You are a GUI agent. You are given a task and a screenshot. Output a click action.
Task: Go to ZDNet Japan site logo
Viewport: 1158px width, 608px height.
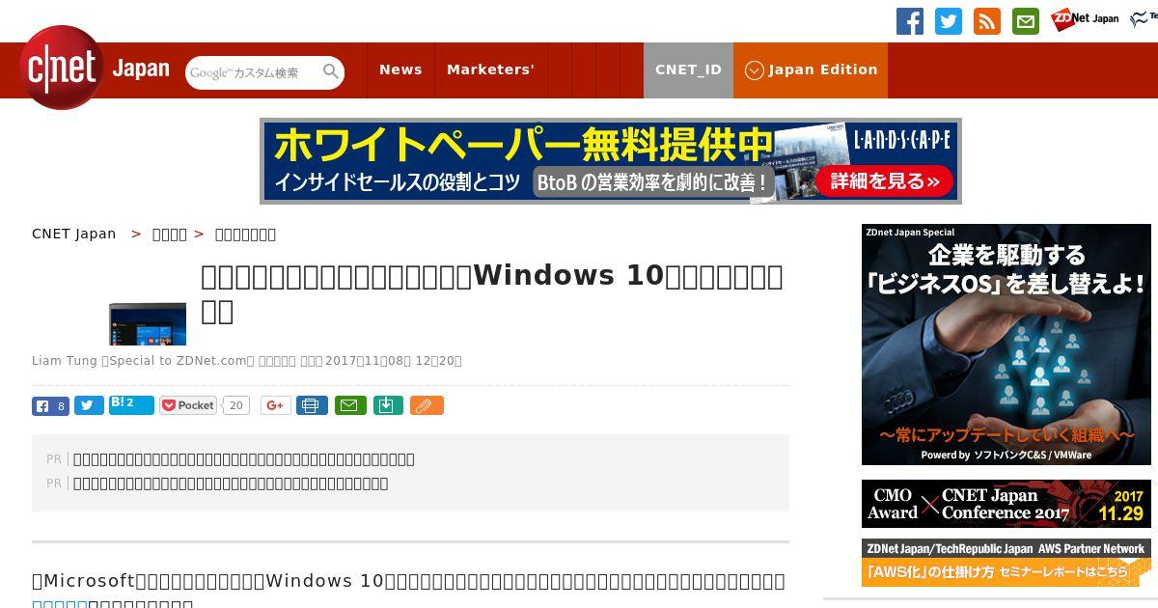[1085, 18]
